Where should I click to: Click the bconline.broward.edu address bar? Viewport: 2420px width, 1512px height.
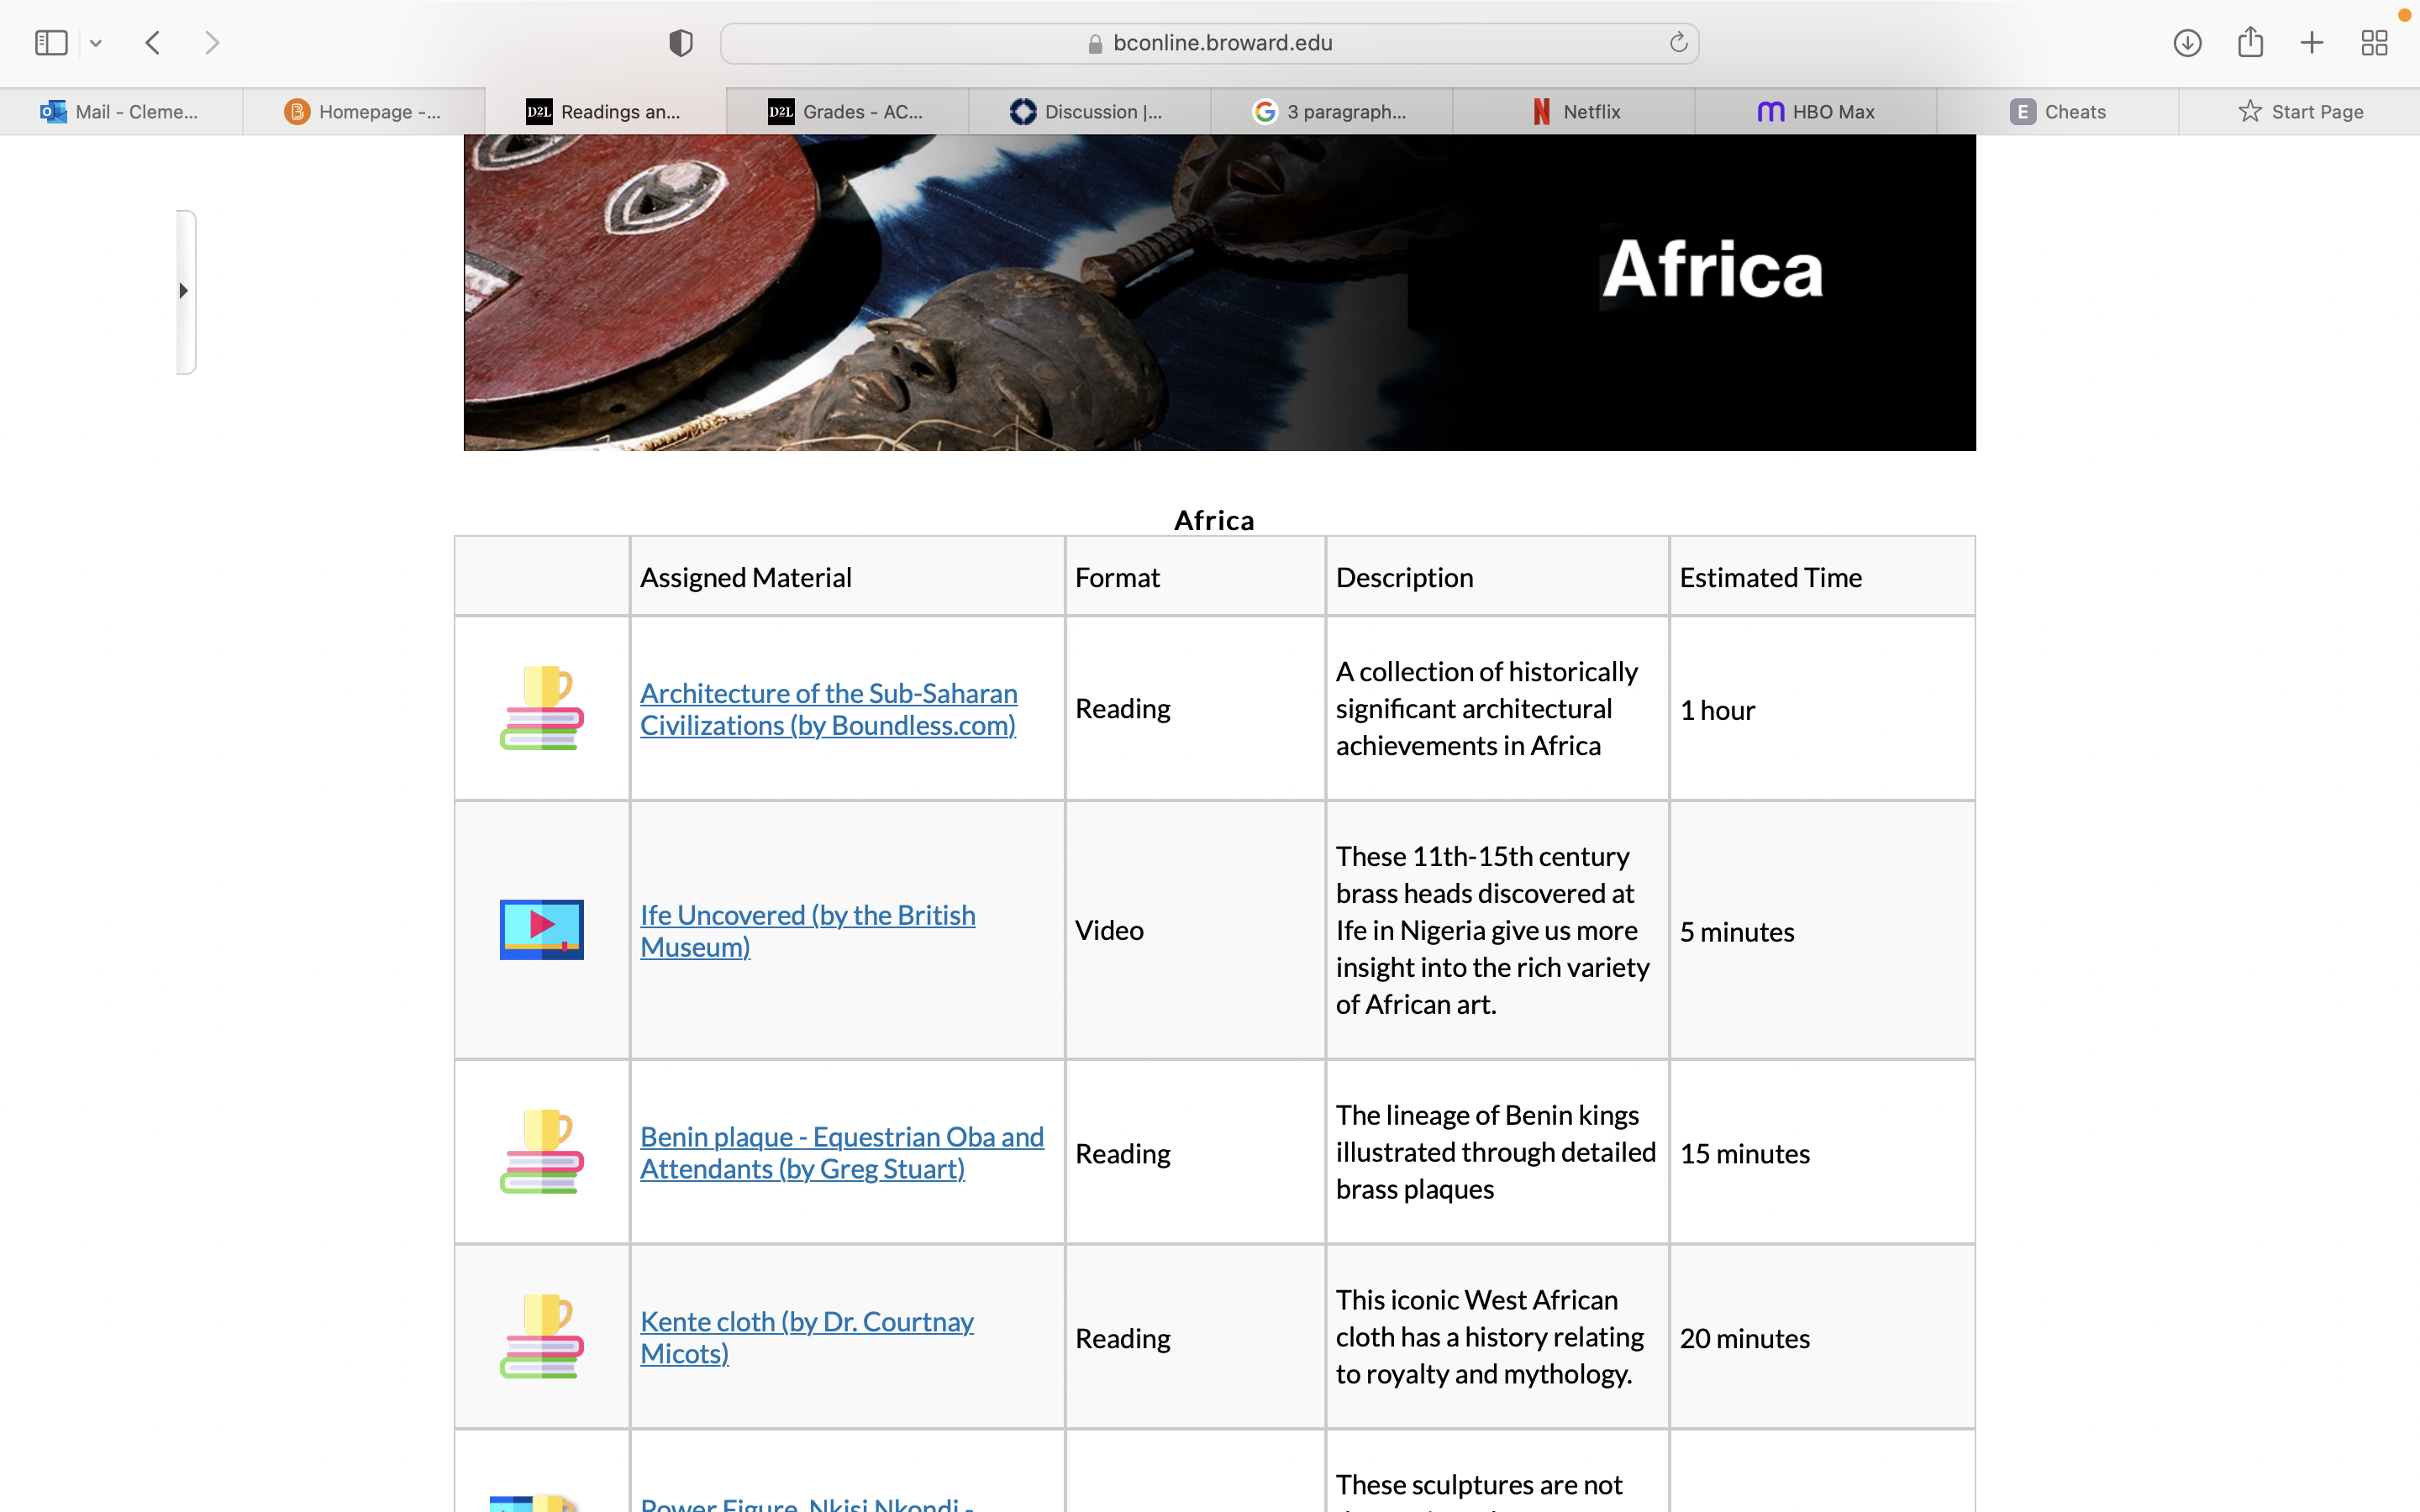1209,43
